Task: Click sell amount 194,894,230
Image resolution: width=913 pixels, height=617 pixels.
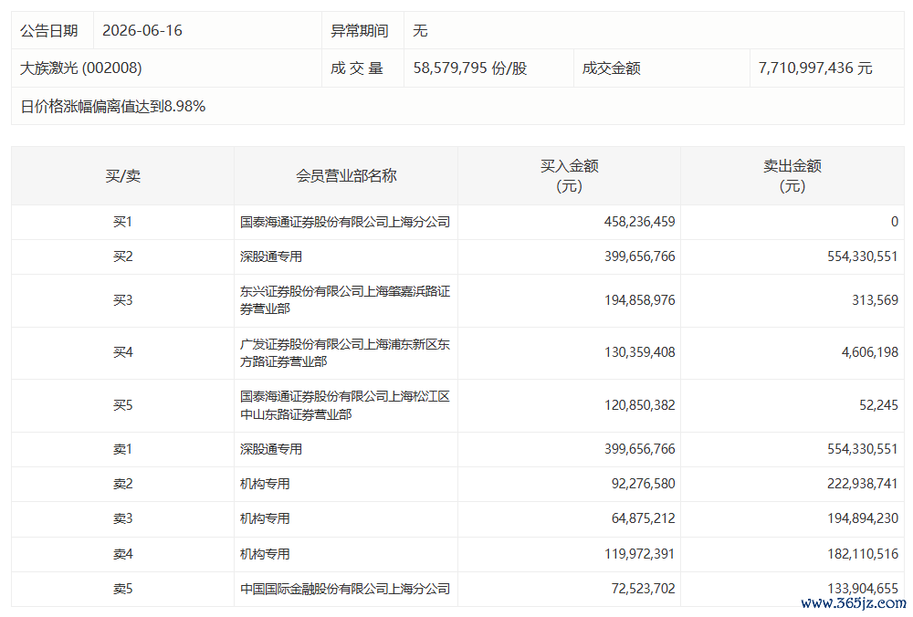Action: click(x=863, y=518)
